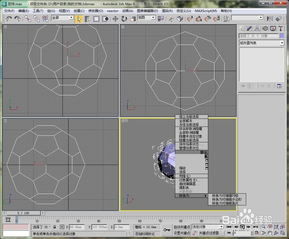
Task: Click the object color swatch in Modify panel
Action: [x=282, y=36]
